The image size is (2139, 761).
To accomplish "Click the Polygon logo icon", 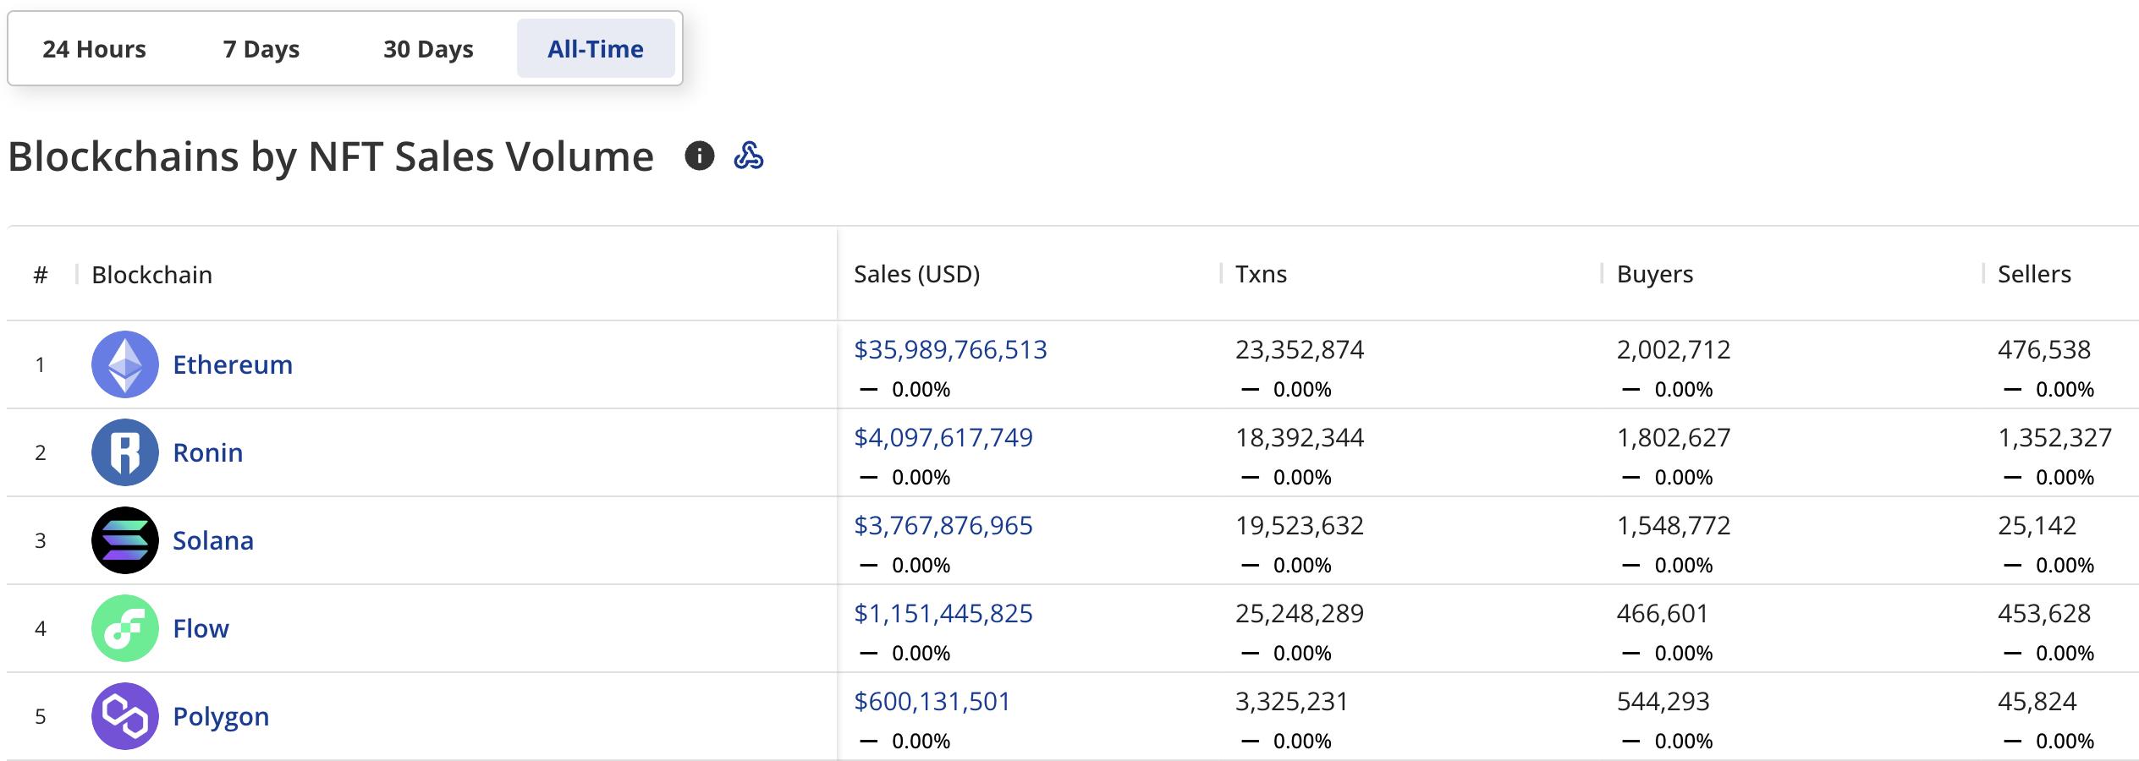I will [125, 716].
